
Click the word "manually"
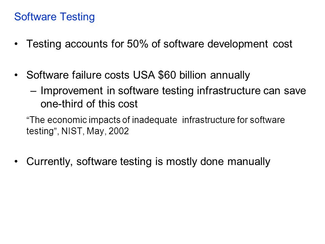coord(249,162)
